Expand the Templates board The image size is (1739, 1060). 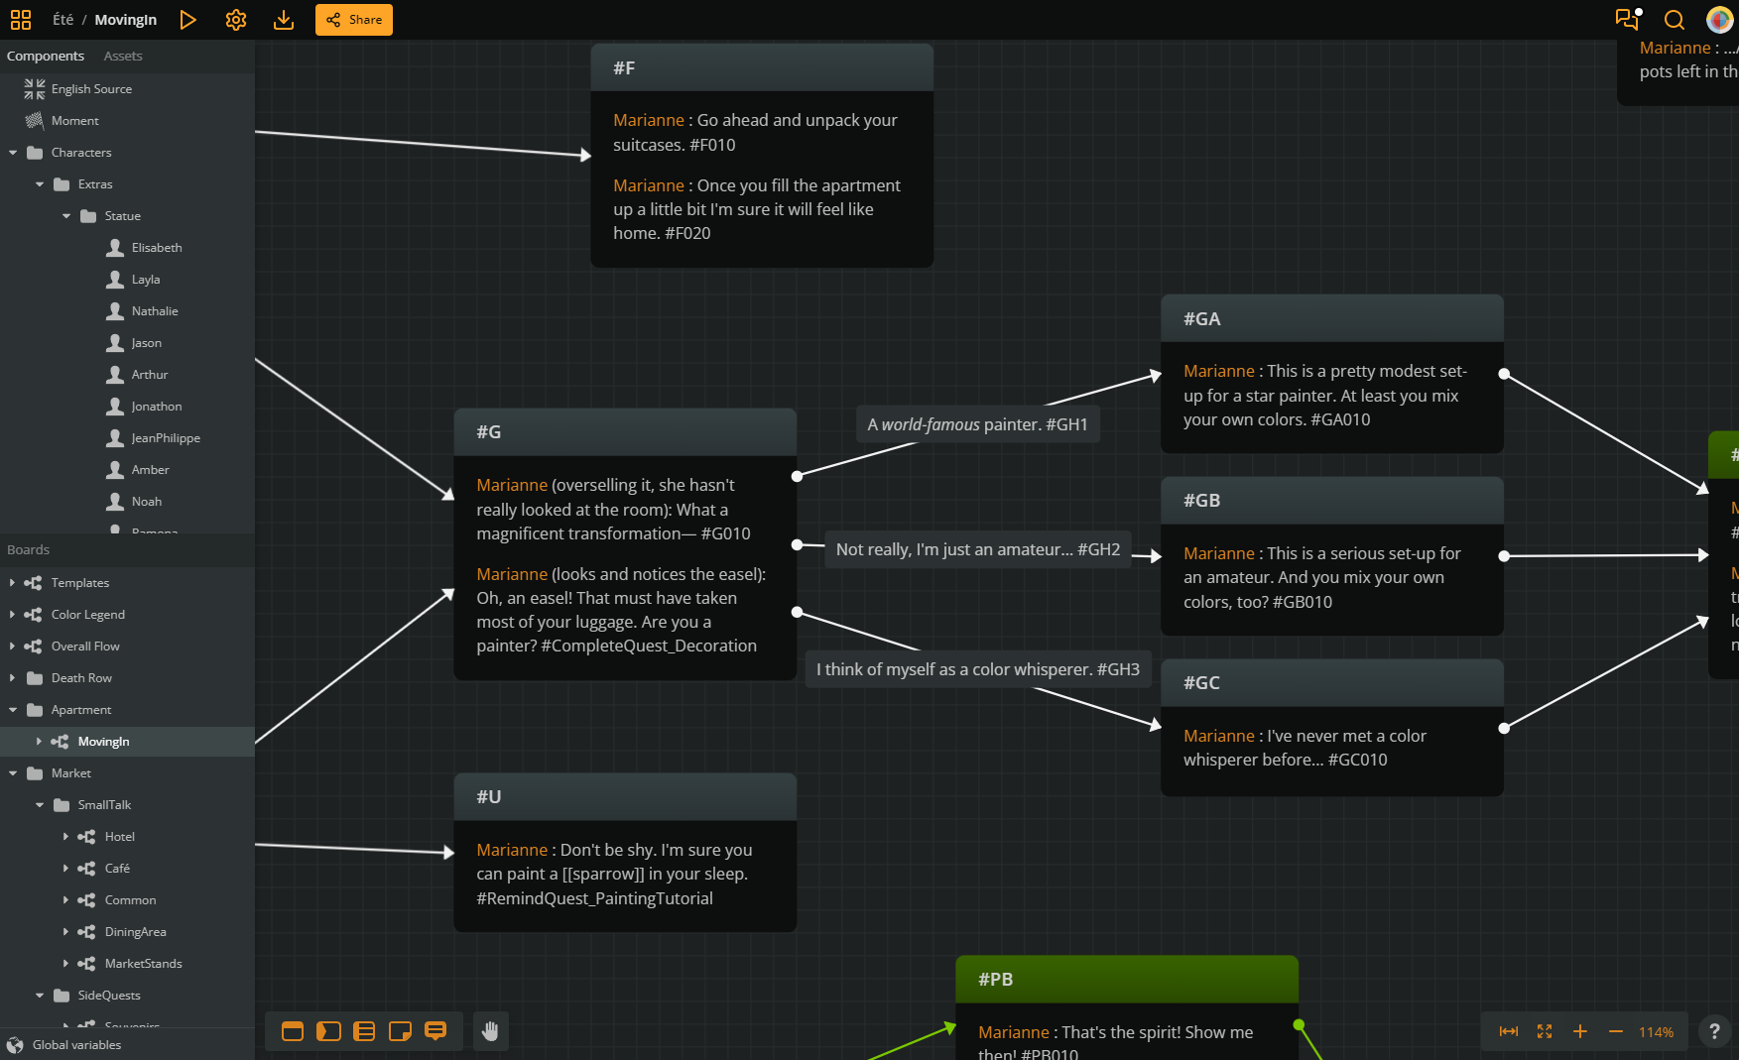[x=12, y=583]
